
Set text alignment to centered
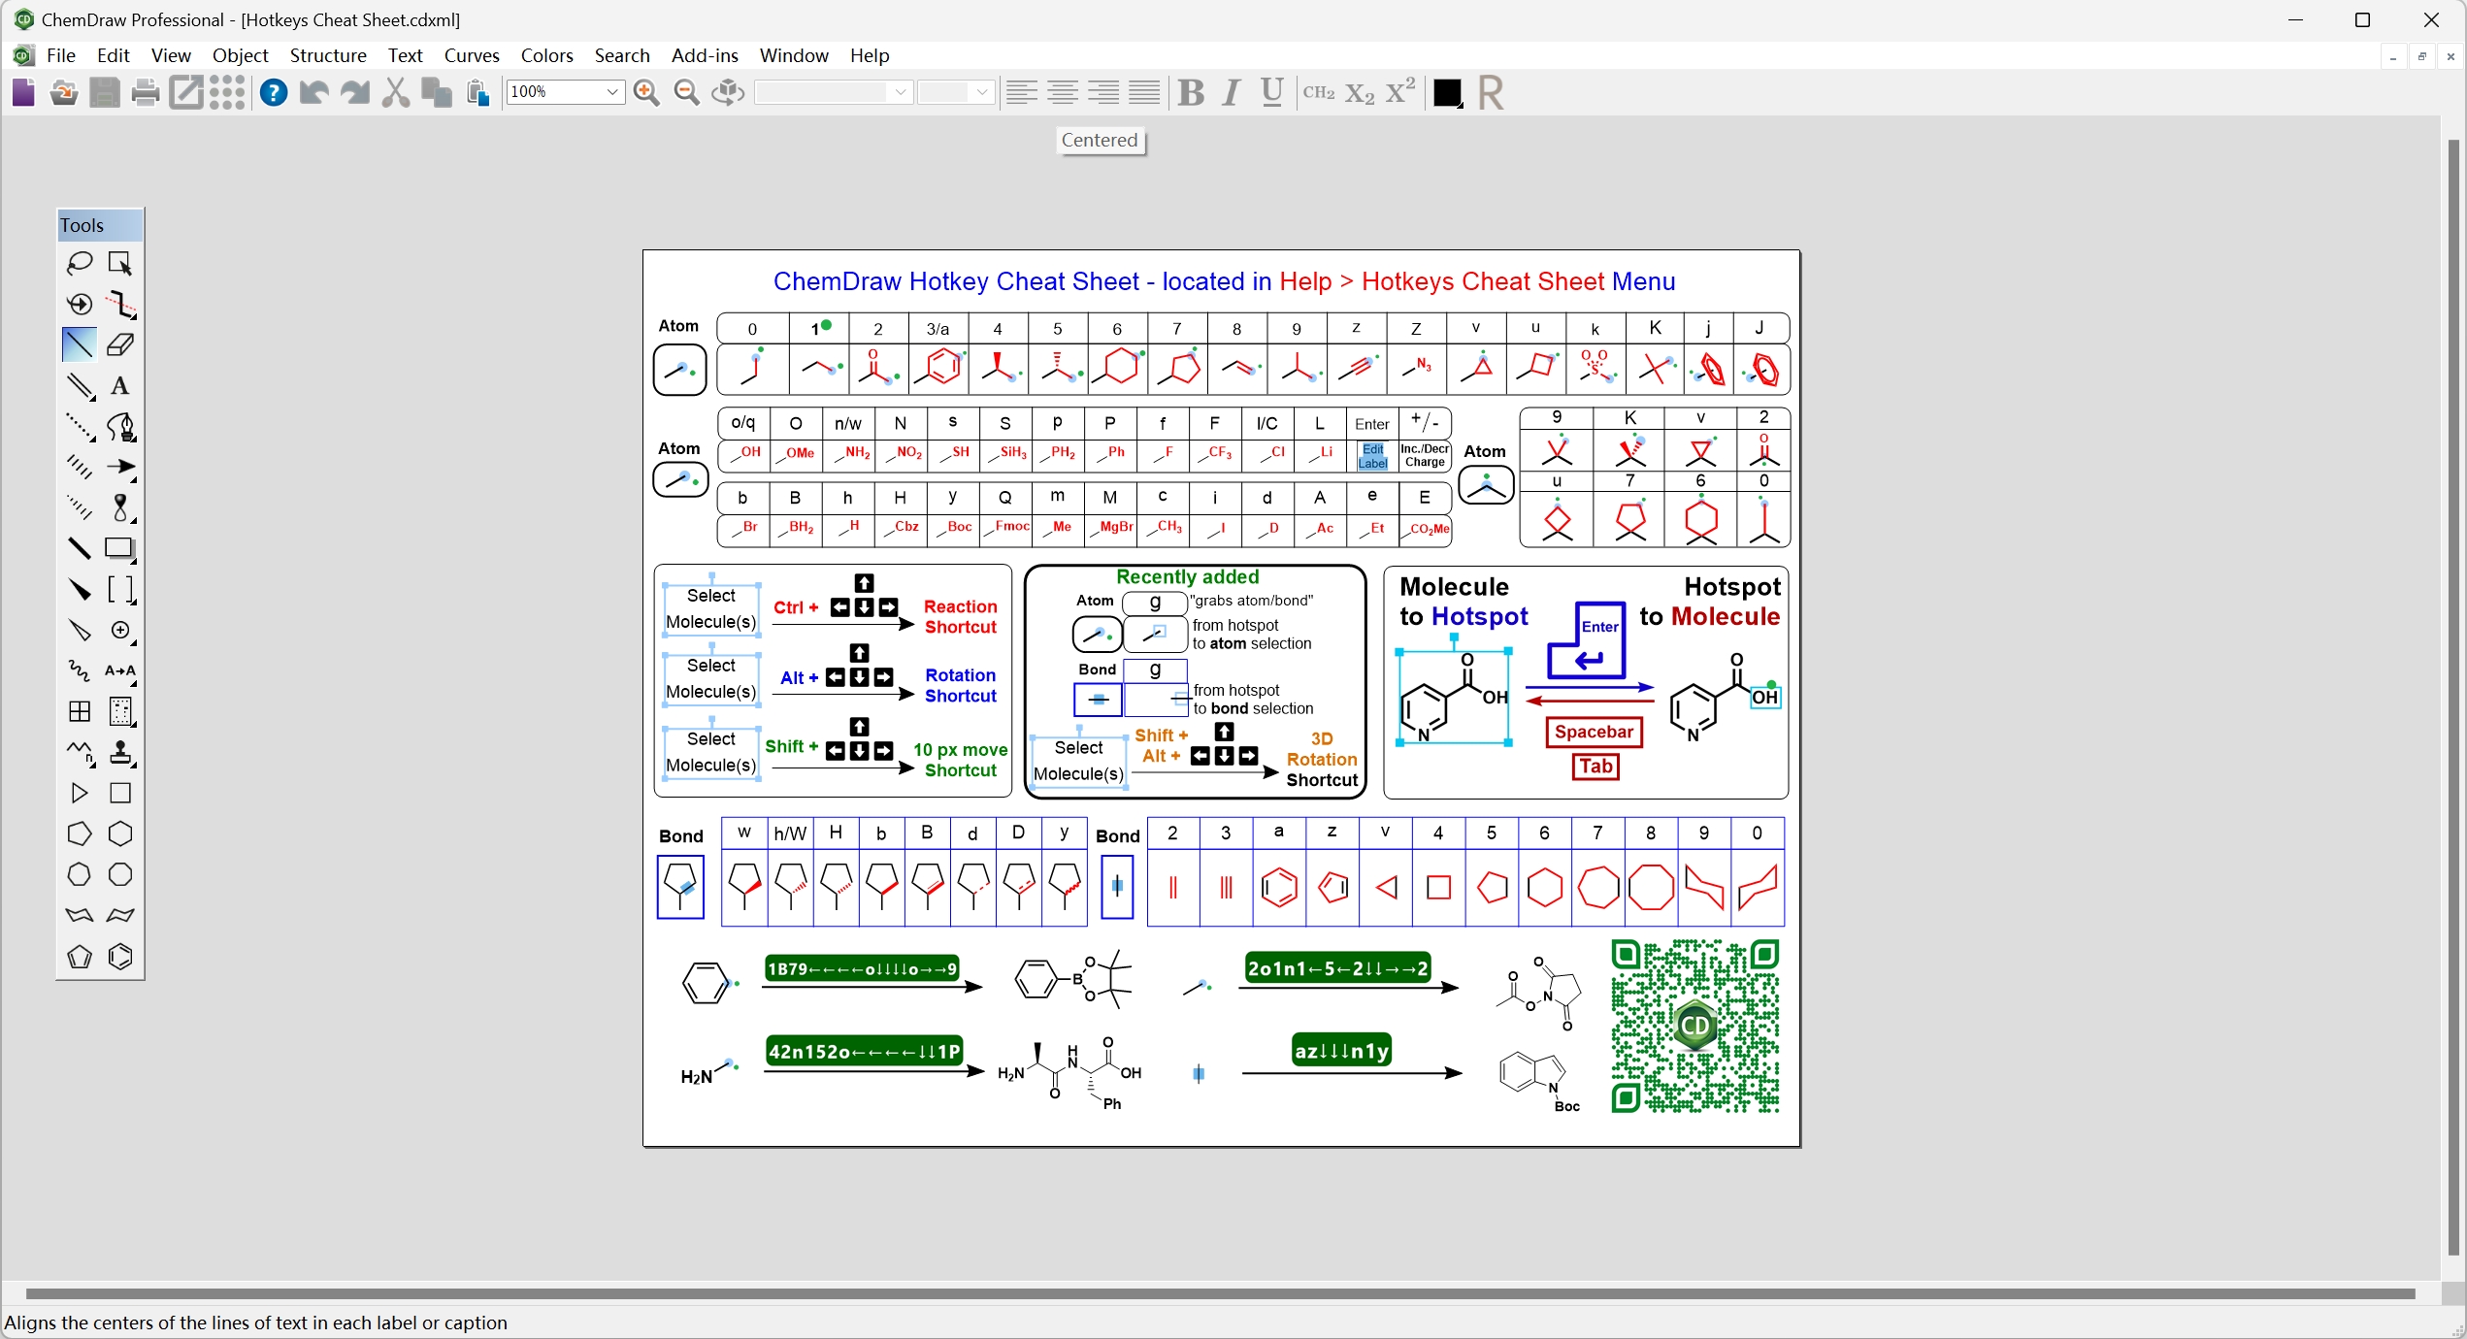pos(1063,92)
